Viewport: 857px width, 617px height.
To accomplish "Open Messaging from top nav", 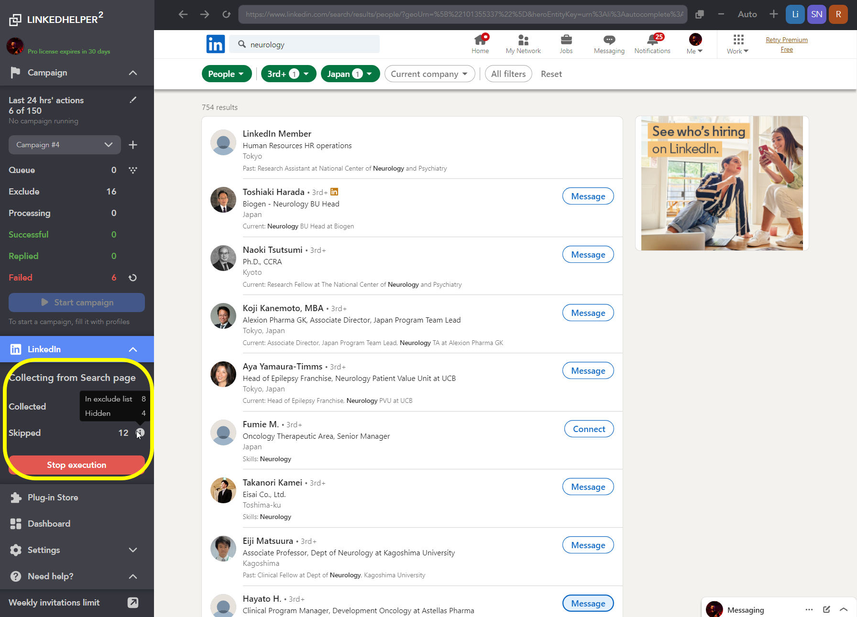I will (609, 44).
